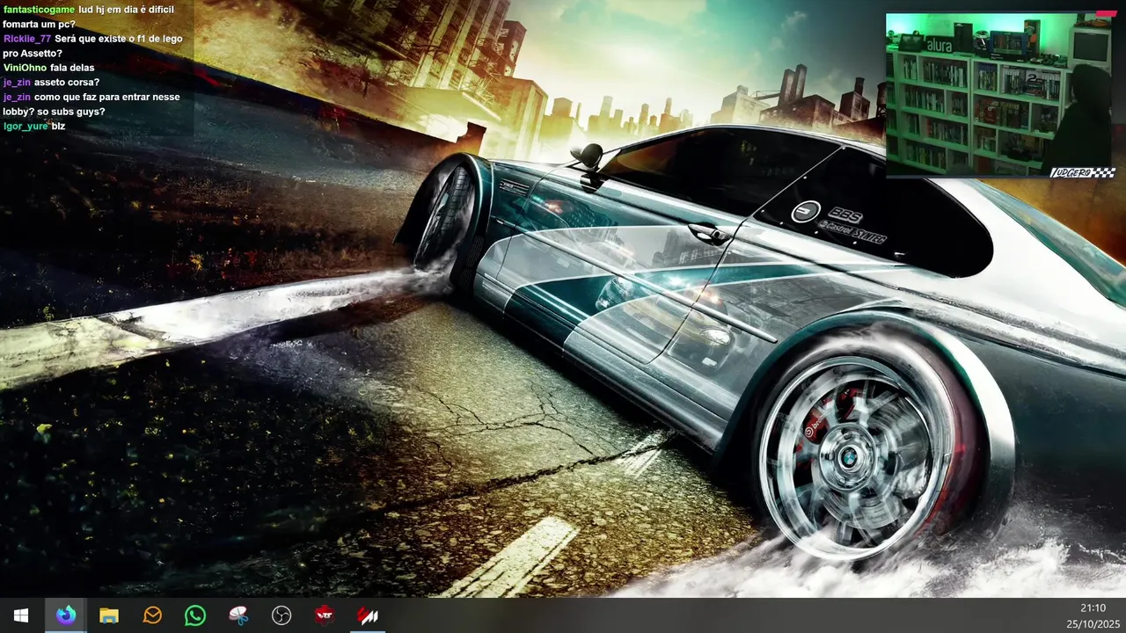Click the 'fala delas' chat message

tap(72, 68)
